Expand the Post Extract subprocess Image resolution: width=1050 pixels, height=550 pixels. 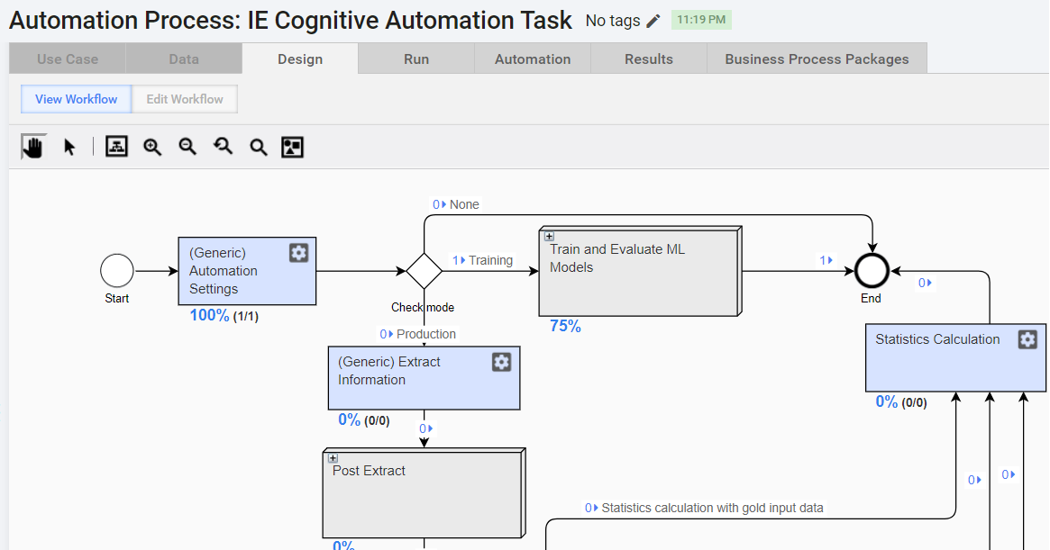(333, 458)
